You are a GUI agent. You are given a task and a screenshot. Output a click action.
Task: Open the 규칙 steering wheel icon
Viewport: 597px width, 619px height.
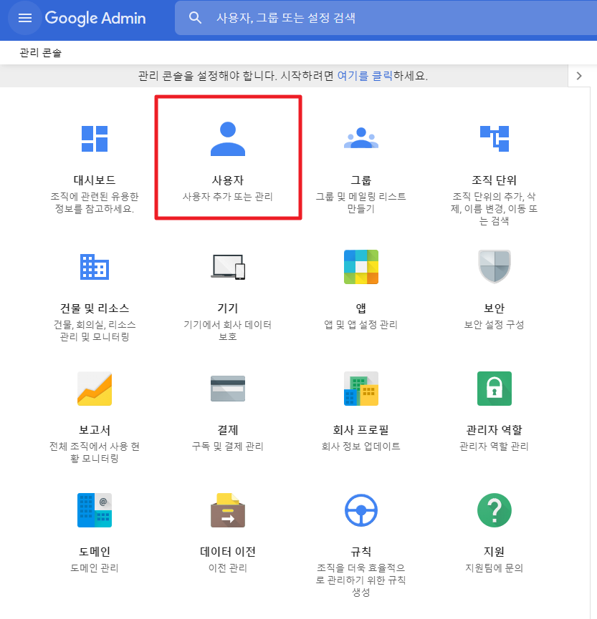coord(361,510)
